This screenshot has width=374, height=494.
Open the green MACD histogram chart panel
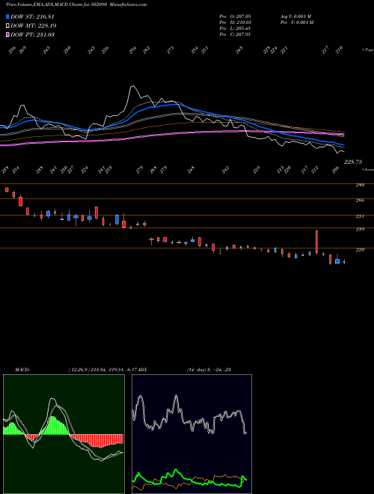click(x=64, y=434)
